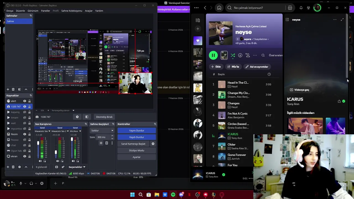Open Masaüstü Ses channel dropdown arrow

(49, 131)
